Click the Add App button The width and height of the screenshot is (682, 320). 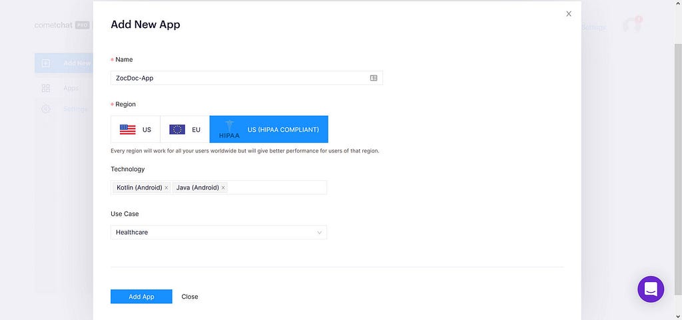point(141,297)
